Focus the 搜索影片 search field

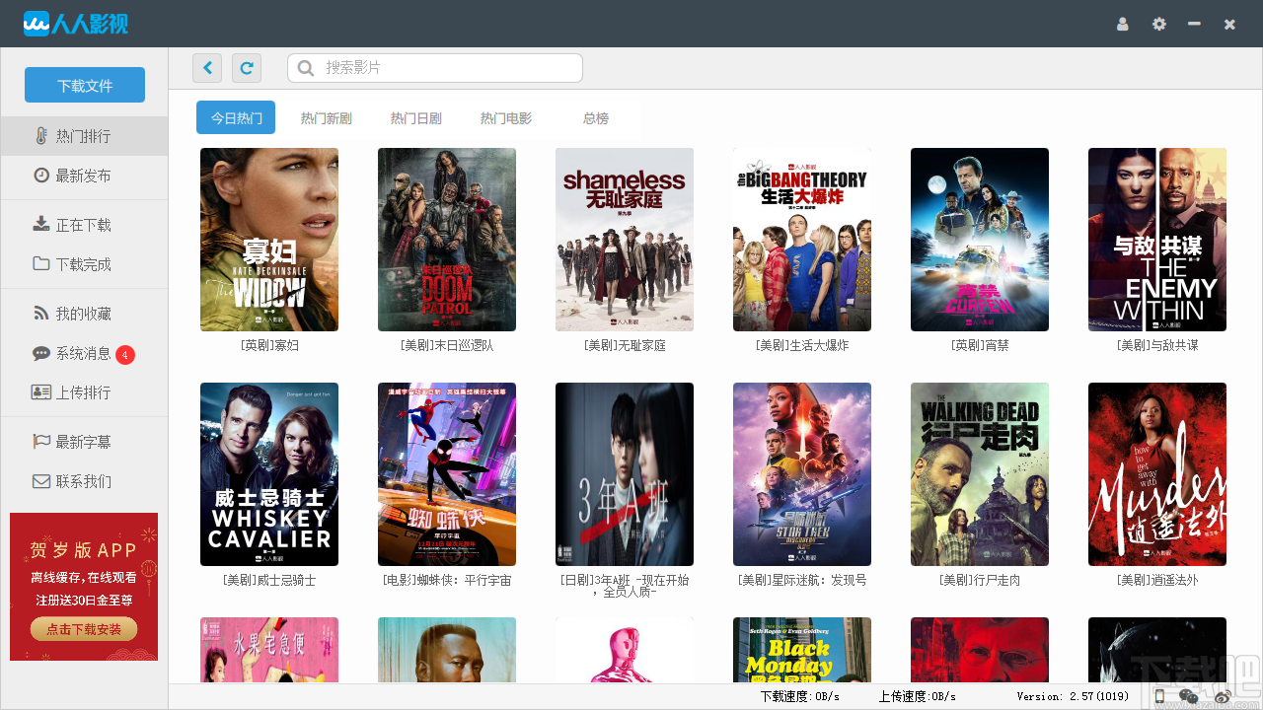(435, 68)
